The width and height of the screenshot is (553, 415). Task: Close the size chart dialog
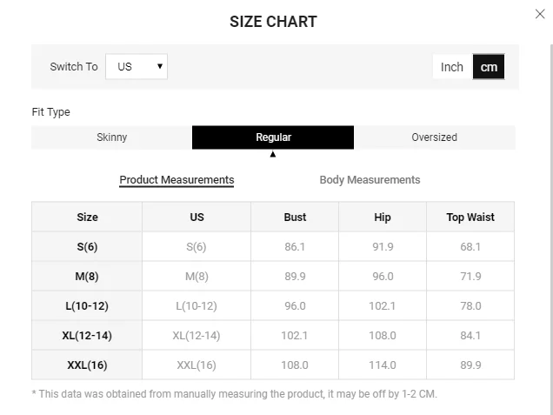[x=540, y=14]
